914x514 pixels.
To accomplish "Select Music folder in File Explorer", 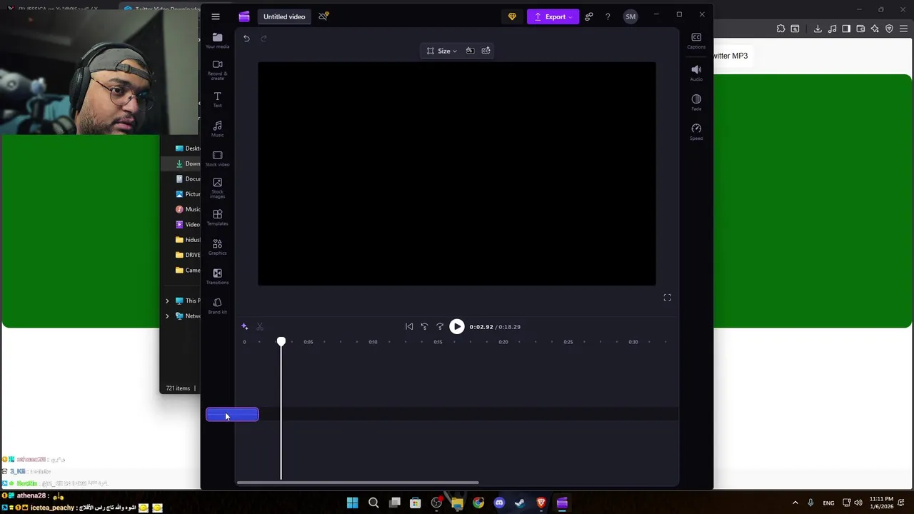I will (x=189, y=209).
